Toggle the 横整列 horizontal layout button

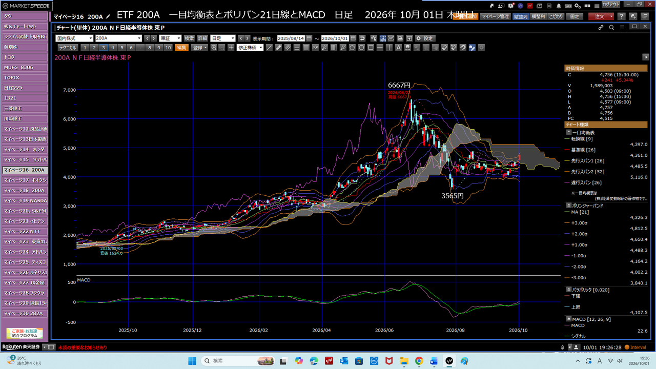[x=538, y=16]
